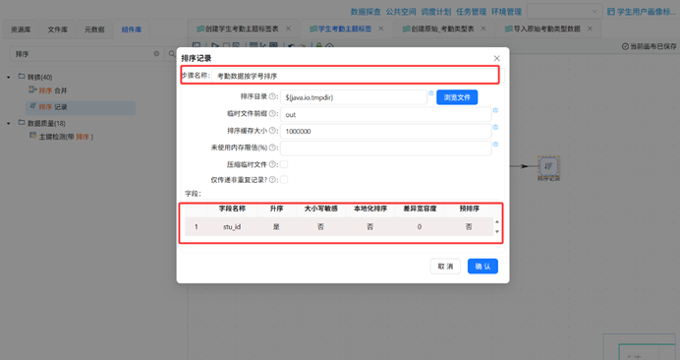Collapse the 数据质量(18) tree group
The width and height of the screenshot is (680, 360).
[x=9, y=124]
